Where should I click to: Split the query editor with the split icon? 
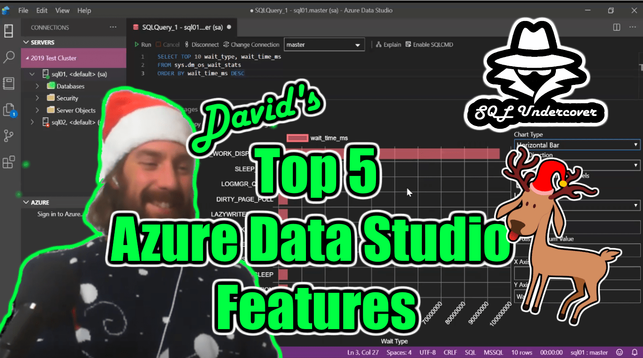(x=617, y=27)
